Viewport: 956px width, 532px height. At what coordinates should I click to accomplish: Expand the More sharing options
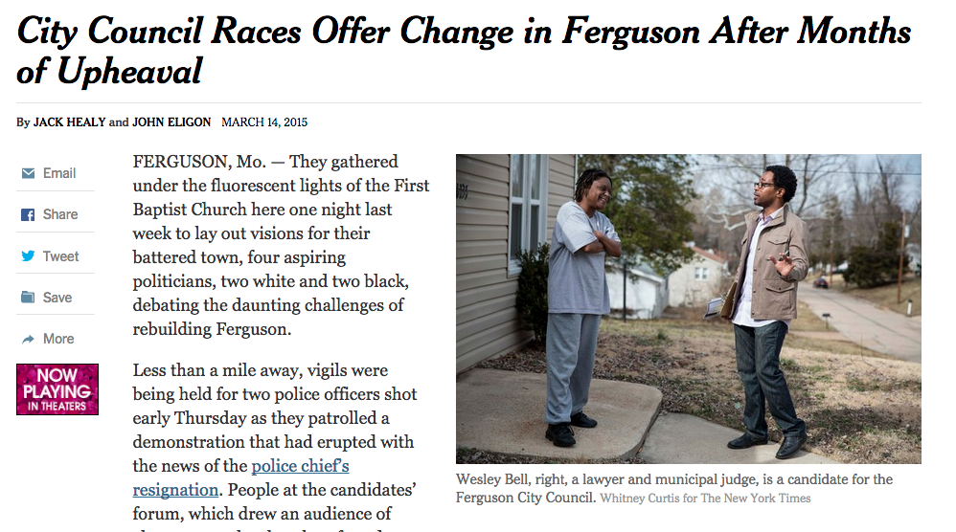coord(58,339)
